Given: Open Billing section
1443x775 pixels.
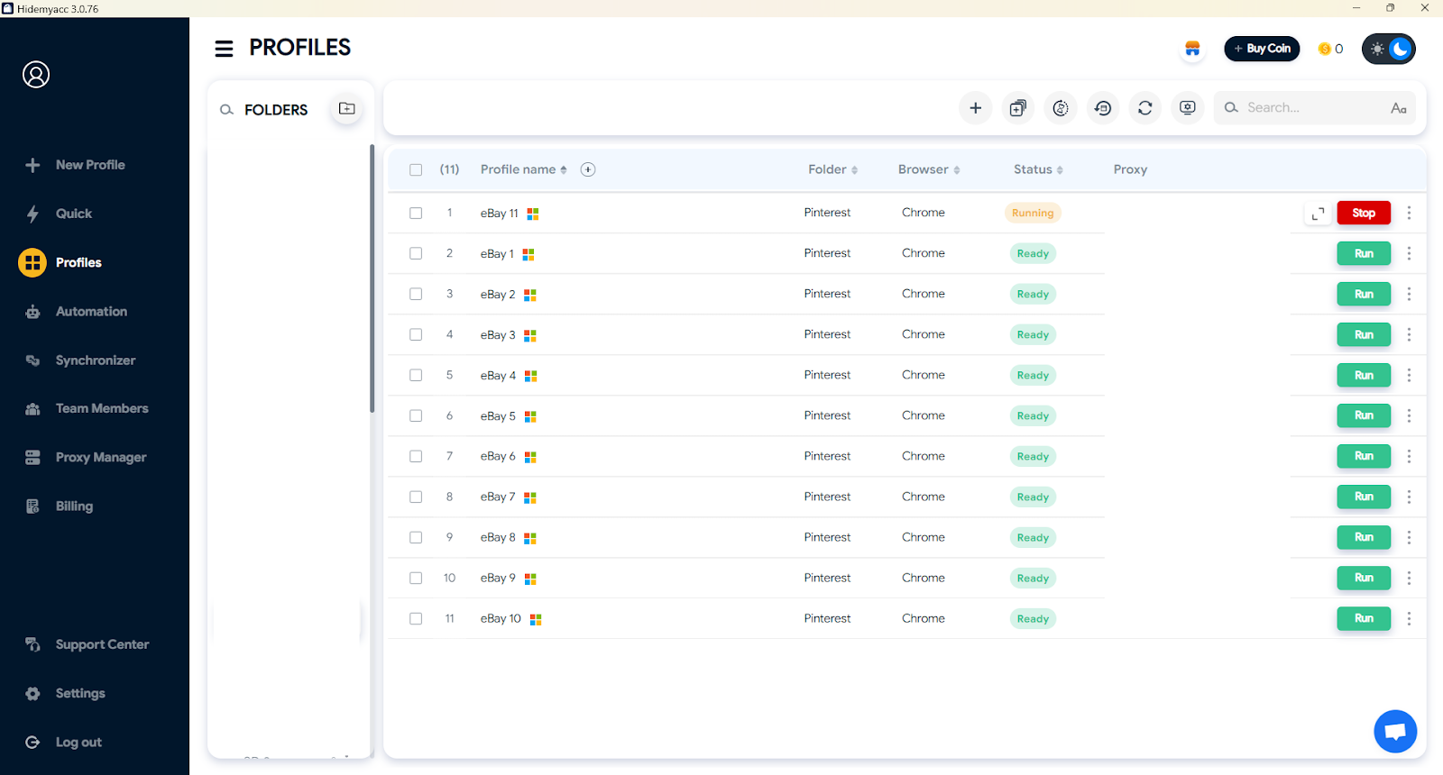Looking at the screenshot, I should (x=61, y=506).
